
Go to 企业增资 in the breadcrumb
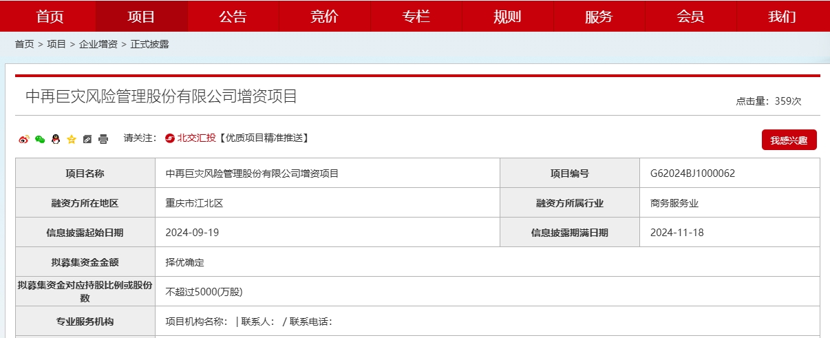[98, 44]
